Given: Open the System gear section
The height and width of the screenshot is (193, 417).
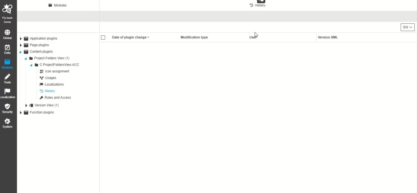Looking at the screenshot, I should tap(7, 123).
